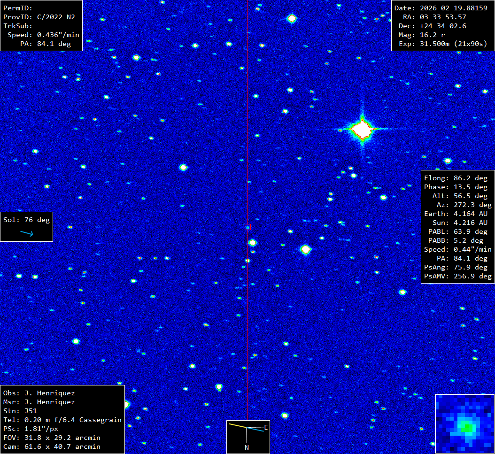Click the green comet core in inset
The width and height of the screenshot is (495, 454).
coord(466,427)
